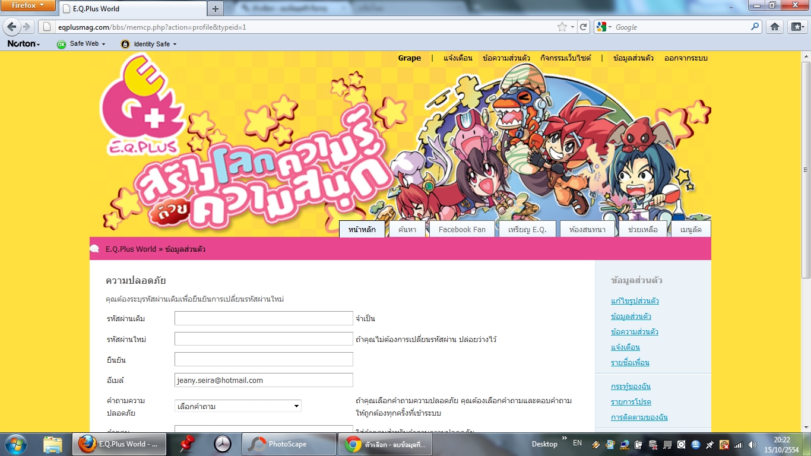
Task: Go back with the browser Back arrow
Action: [x=11, y=27]
